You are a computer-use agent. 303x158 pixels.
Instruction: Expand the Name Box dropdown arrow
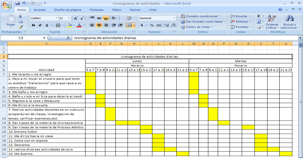(x=44, y=38)
